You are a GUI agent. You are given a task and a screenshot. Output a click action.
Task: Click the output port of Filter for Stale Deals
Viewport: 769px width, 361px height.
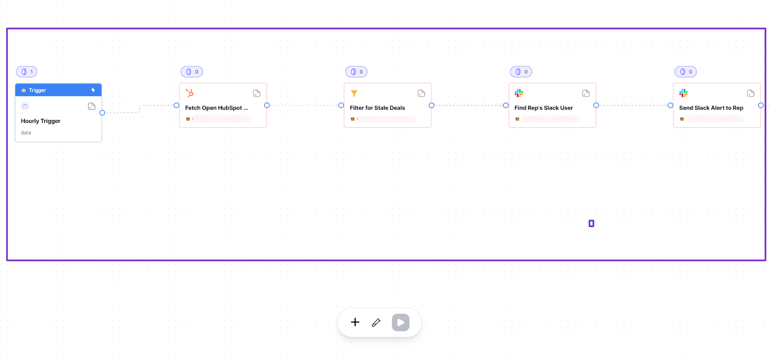(432, 106)
